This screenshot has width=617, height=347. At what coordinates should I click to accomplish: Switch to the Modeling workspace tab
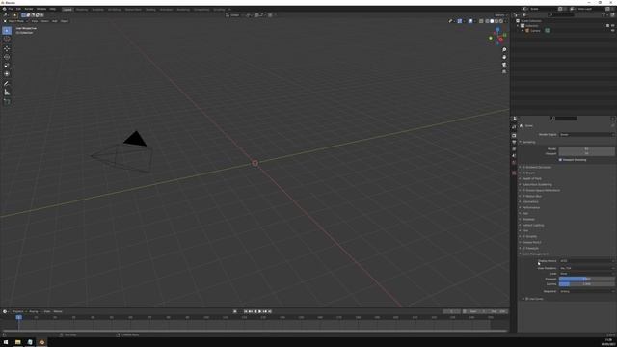[82, 9]
